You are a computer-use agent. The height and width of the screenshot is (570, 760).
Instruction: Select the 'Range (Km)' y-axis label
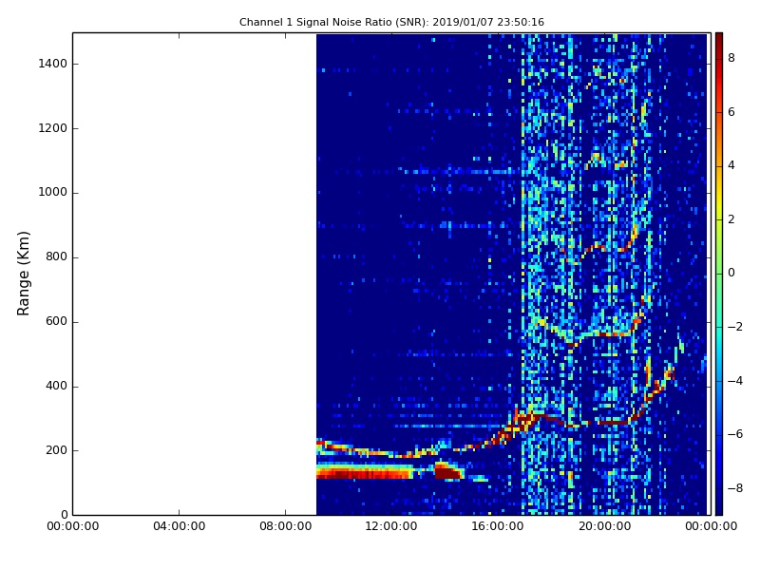click(23, 274)
